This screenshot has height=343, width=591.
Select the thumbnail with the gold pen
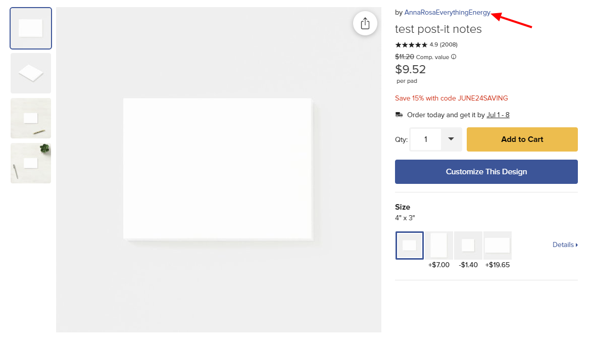pyautogui.click(x=31, y=118)
